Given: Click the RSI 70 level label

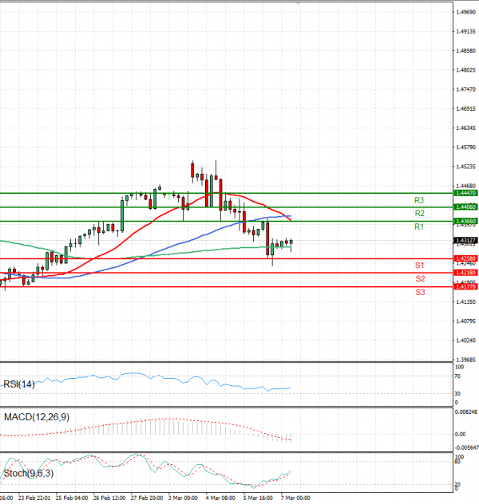Looking at the screenshot, I should coord(457,376).
